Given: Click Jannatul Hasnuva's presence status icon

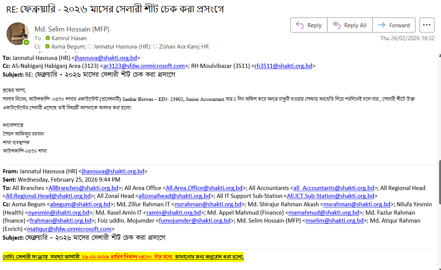Looking at the screenshot, I should pyautogui.click(x=90, y=47).
